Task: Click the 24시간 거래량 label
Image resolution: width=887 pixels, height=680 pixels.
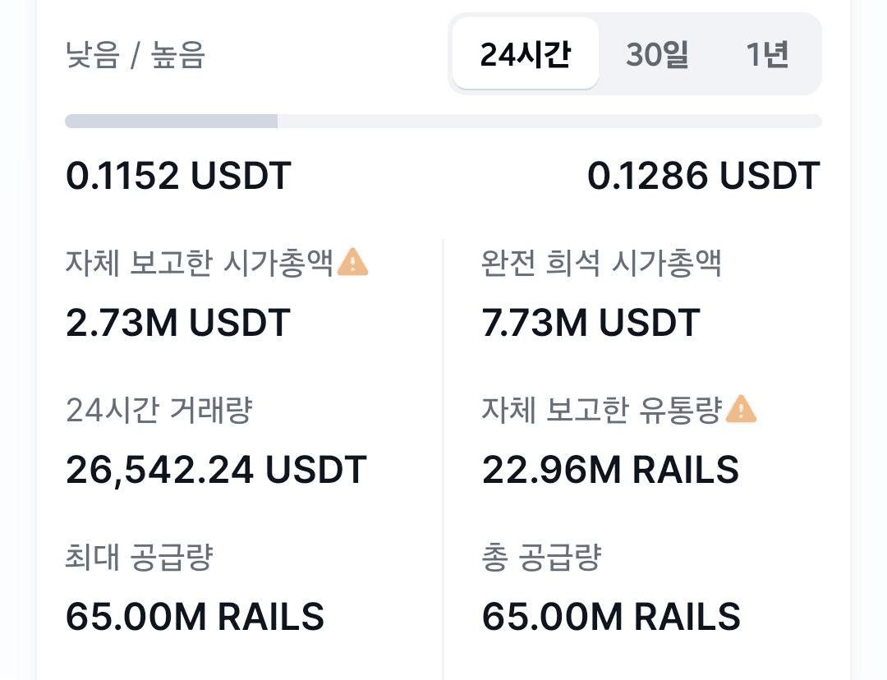Action: click(x=159, y=410)
